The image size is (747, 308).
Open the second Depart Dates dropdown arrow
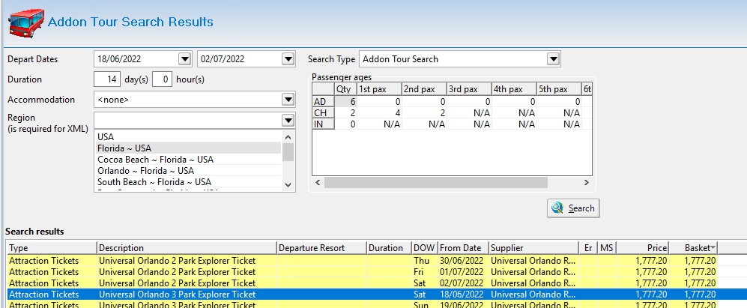click(x=287, y=59)
